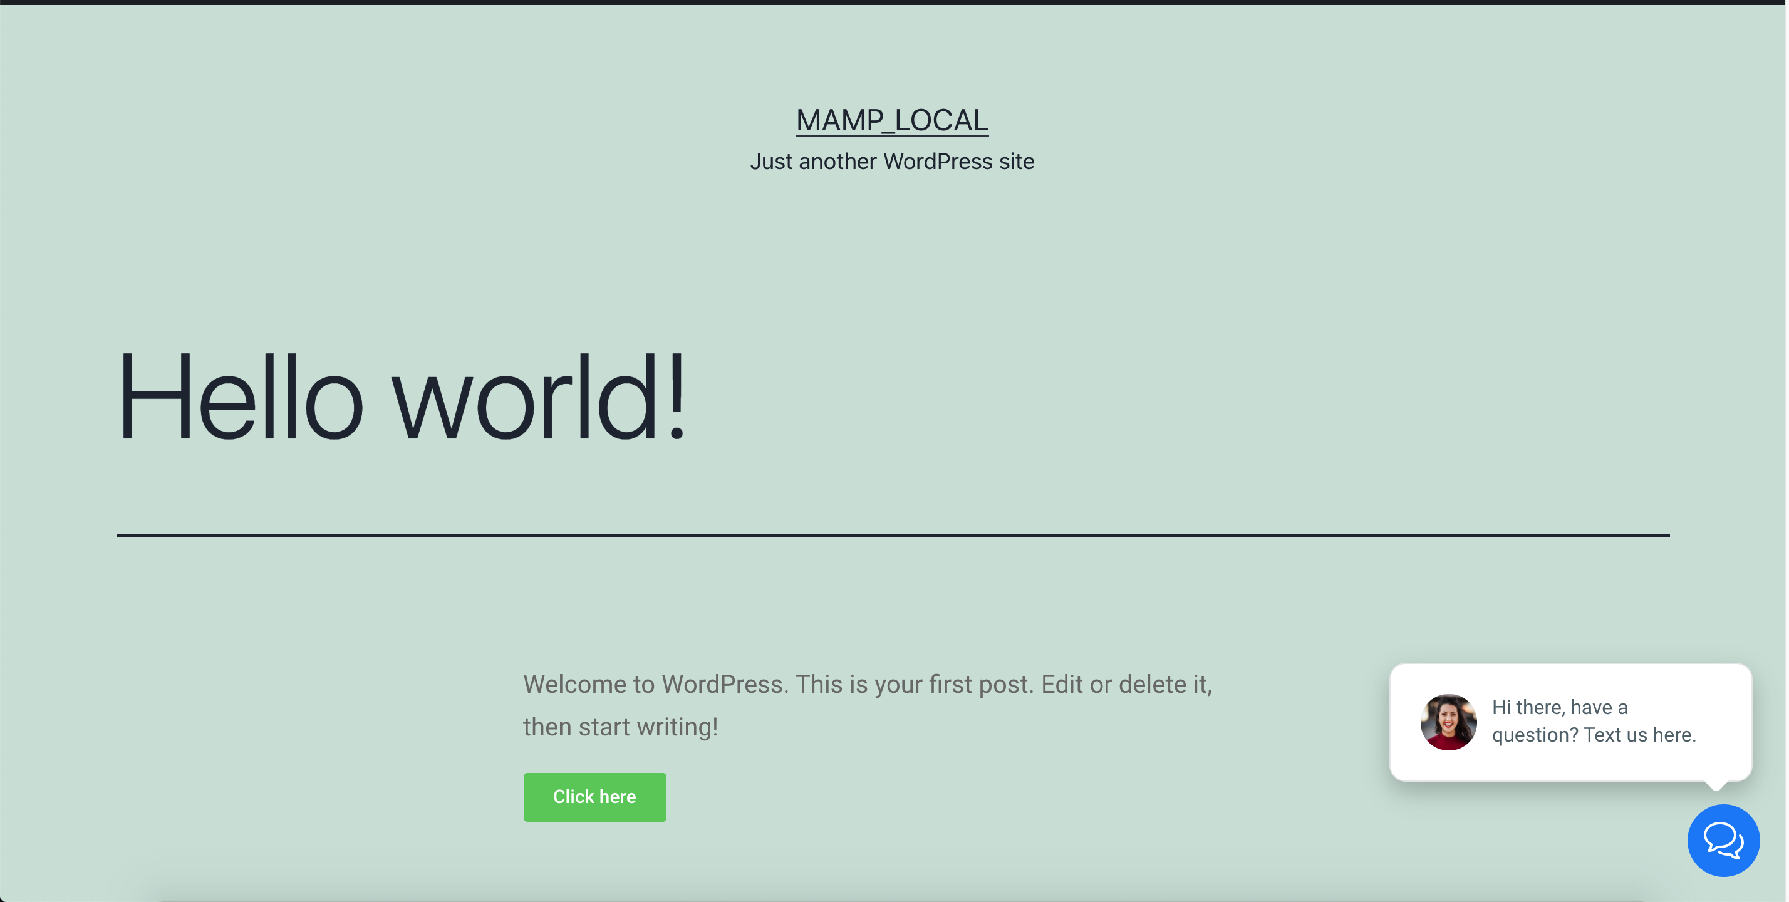The image size is (1789, 902).
Task: Open the blue chat launcher icon
Action: click(1723, 840)
